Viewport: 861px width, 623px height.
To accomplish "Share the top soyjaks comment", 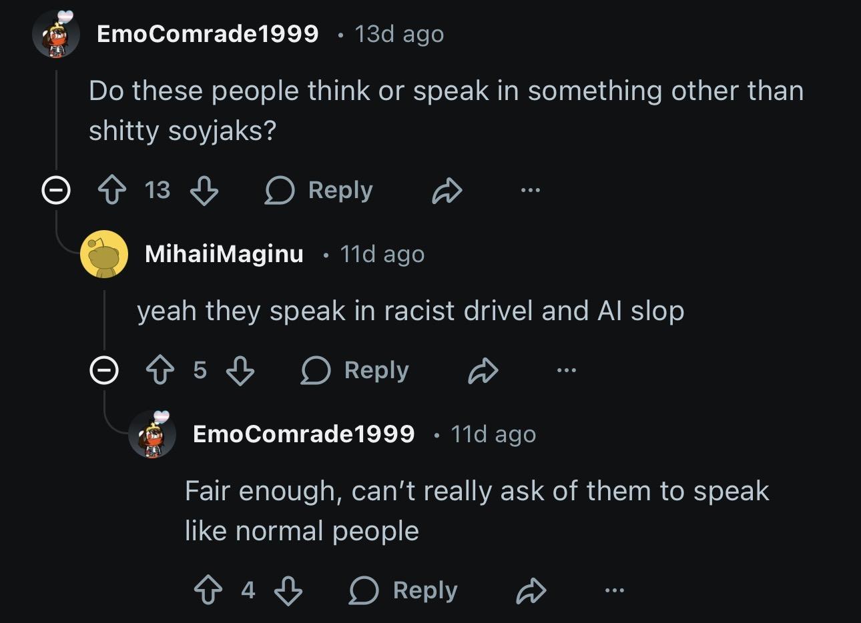I will click(447, 191).
